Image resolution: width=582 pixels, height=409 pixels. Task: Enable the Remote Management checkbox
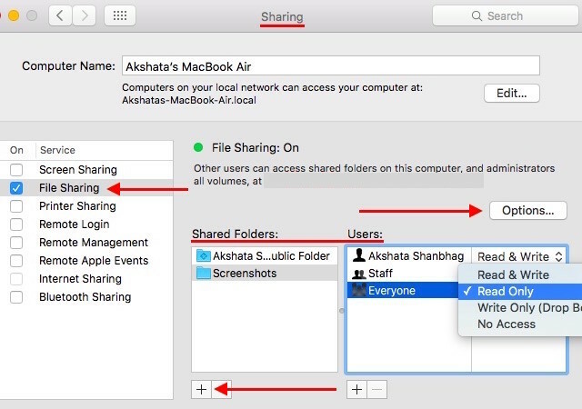click(x=16, y=243)
